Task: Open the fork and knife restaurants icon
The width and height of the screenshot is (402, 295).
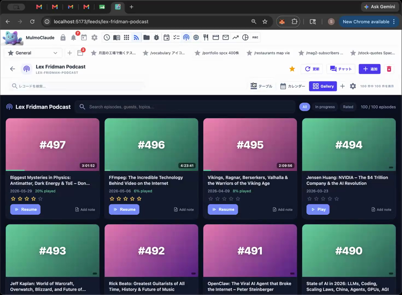Action: [206, 37]
